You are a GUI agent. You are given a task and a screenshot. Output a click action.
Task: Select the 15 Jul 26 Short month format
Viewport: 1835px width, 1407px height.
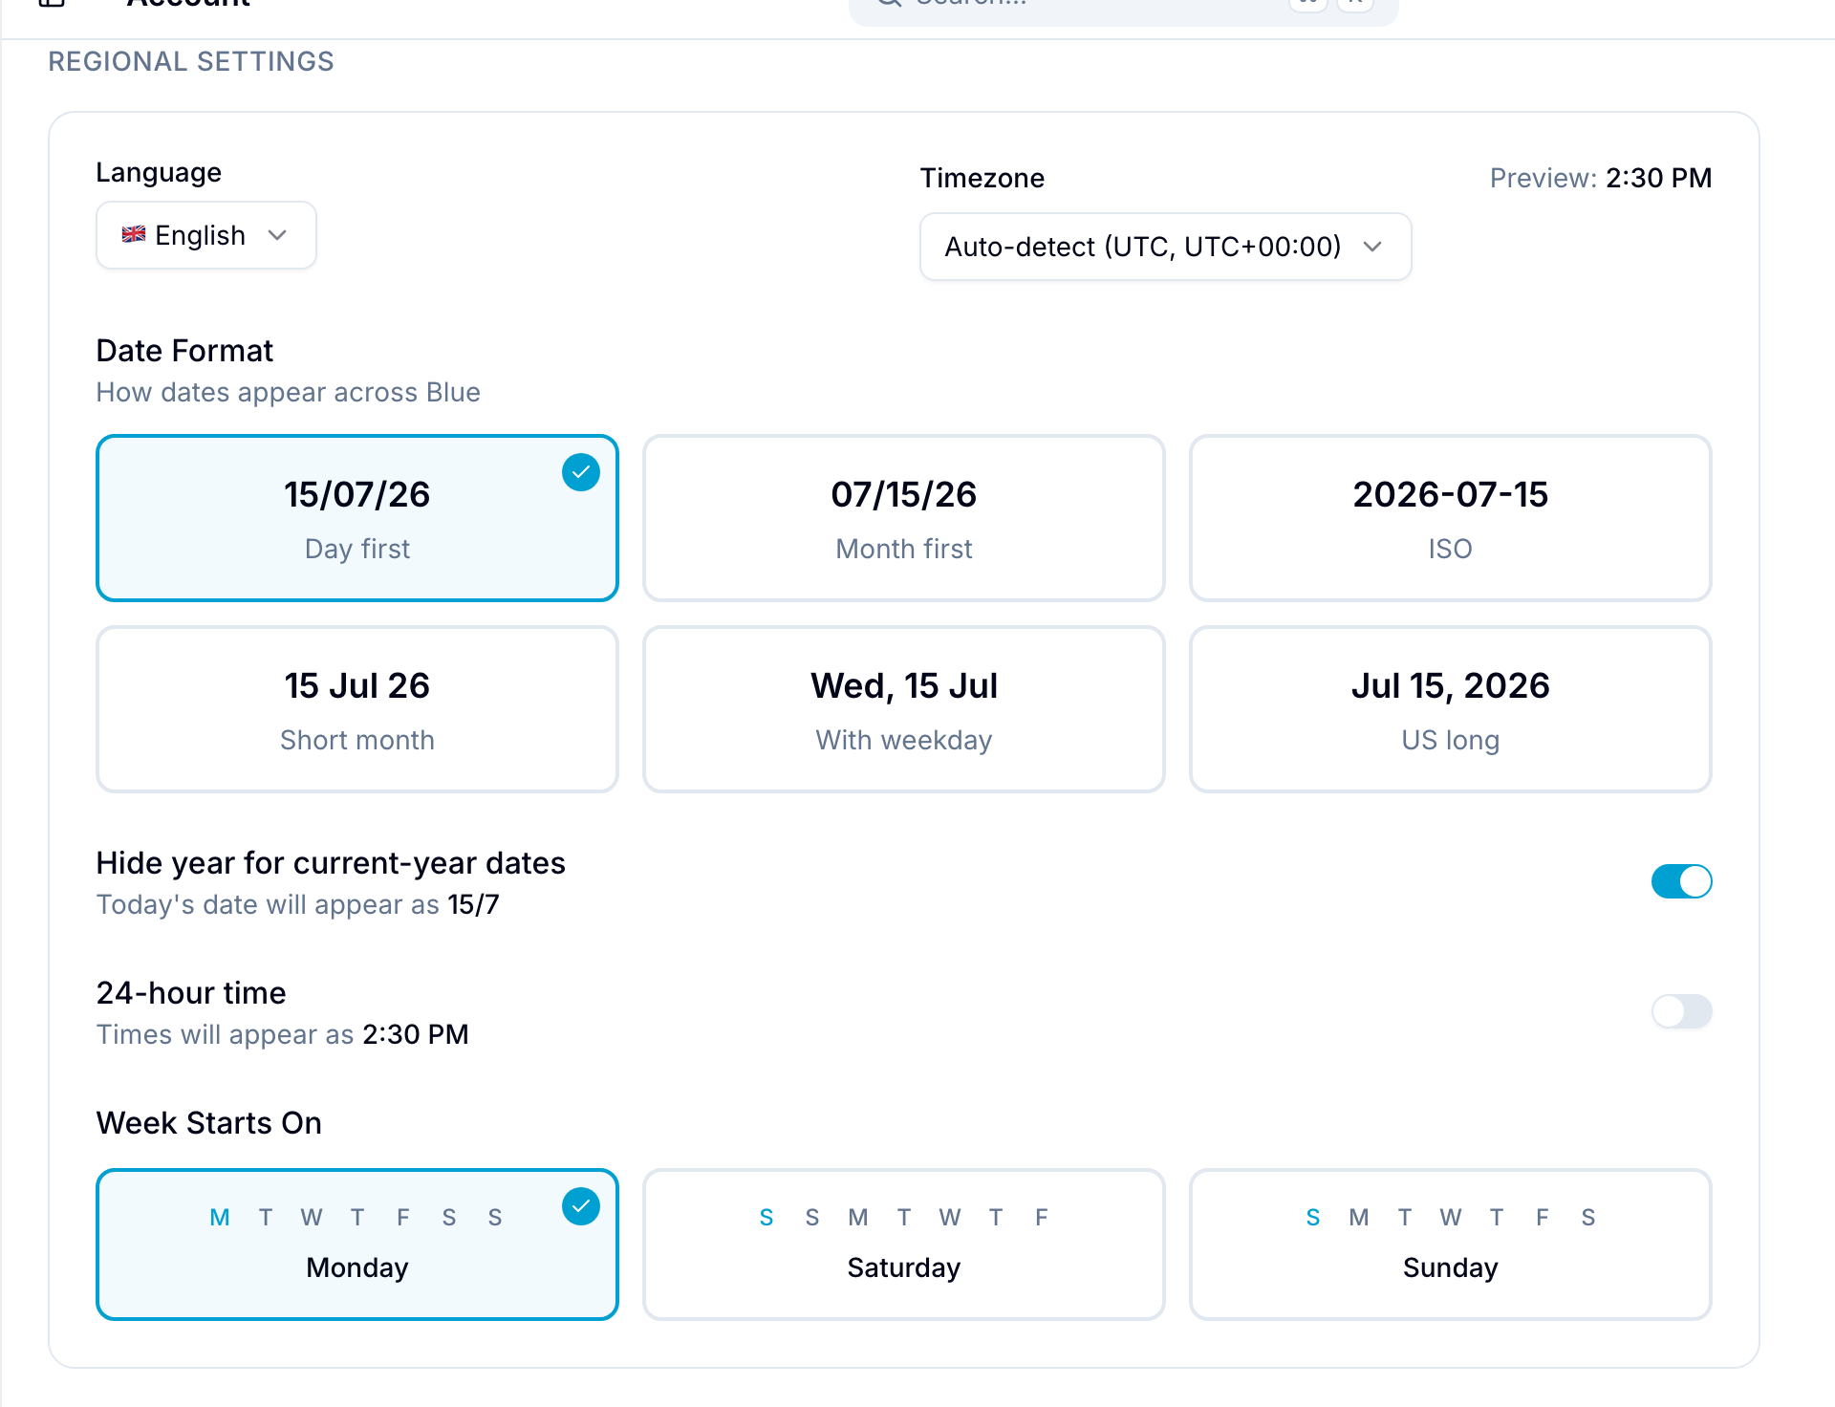357,709
